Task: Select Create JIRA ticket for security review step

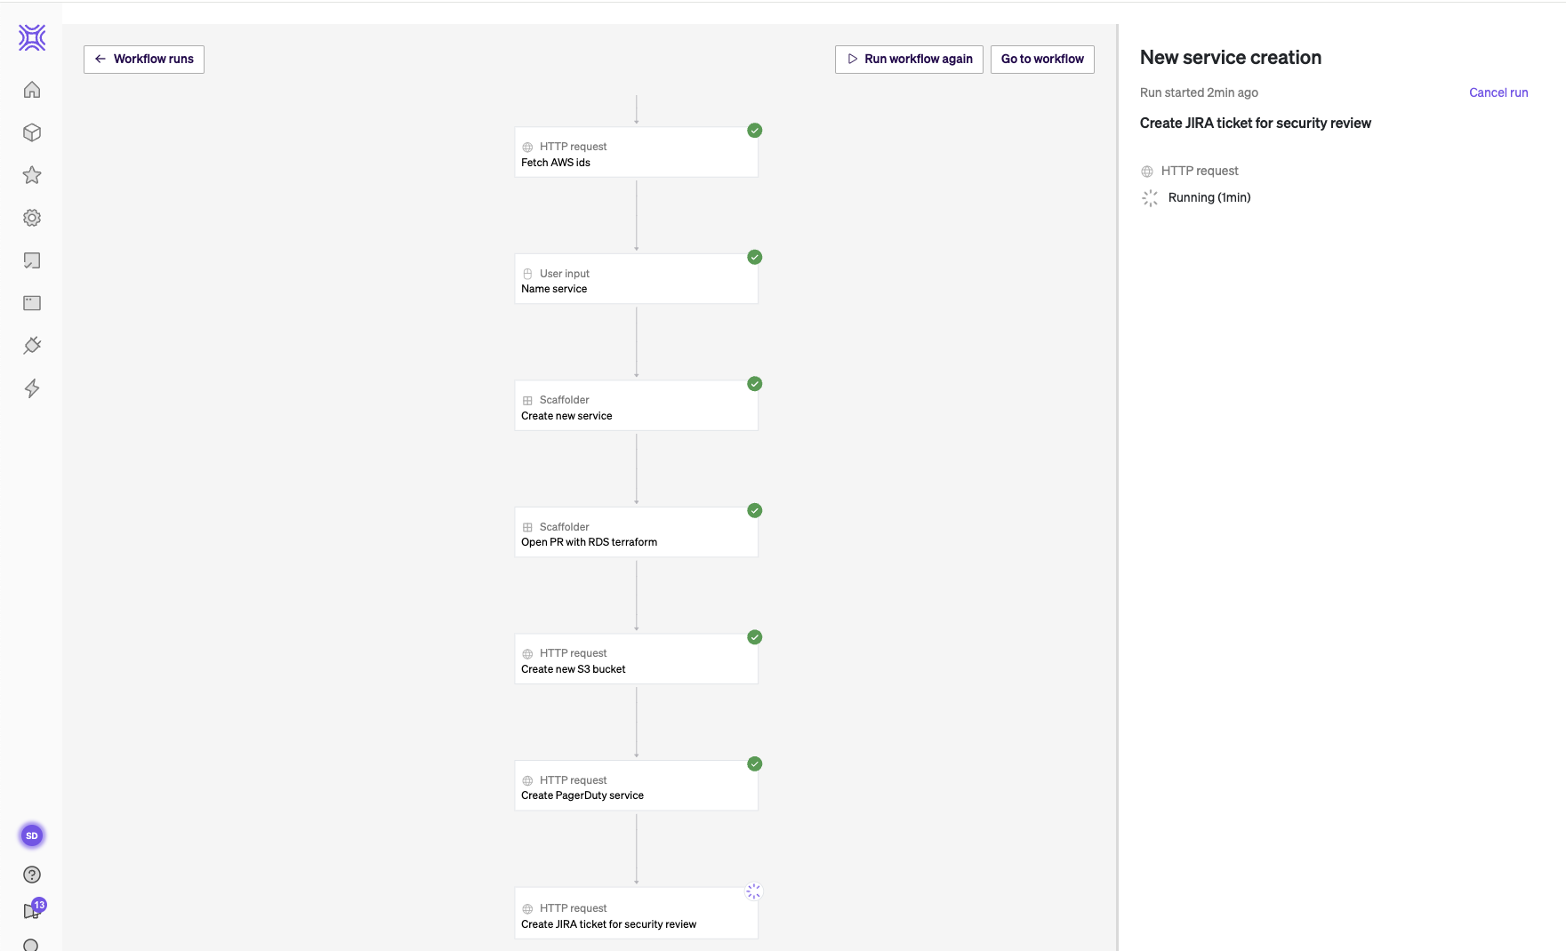Action: coord(636,915)
